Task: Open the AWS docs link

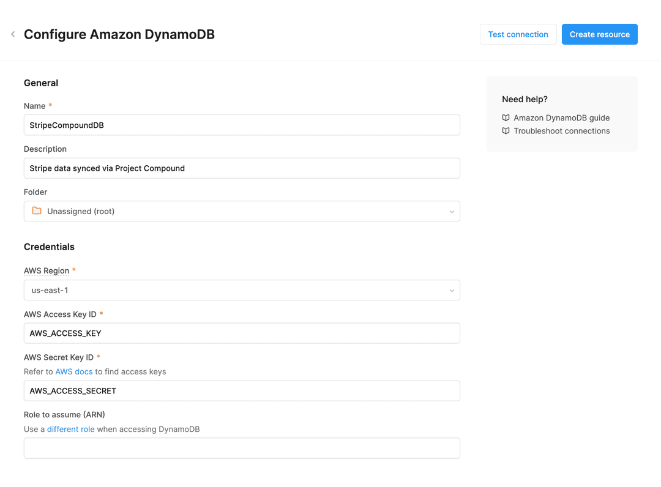Action: pos(74,371)
